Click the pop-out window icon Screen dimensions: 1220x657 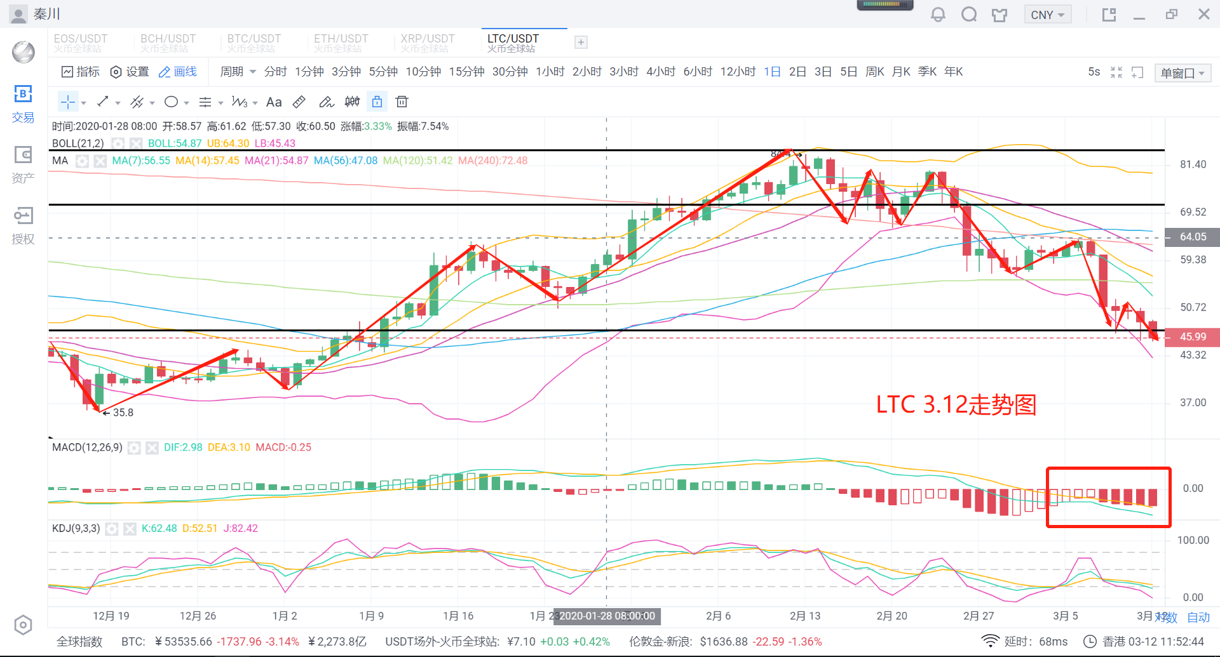point(1109,15)
